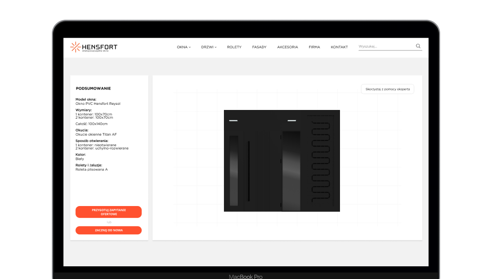Click the Hensfort wordmark text
The height and width of the screenshot is (279, 492).
coord(100,47)
